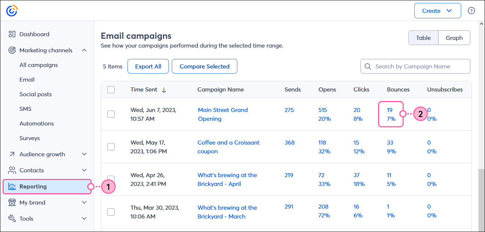Switch to the Table view tab
Viewport: 485px width, 232px height.
click(423, 38)
